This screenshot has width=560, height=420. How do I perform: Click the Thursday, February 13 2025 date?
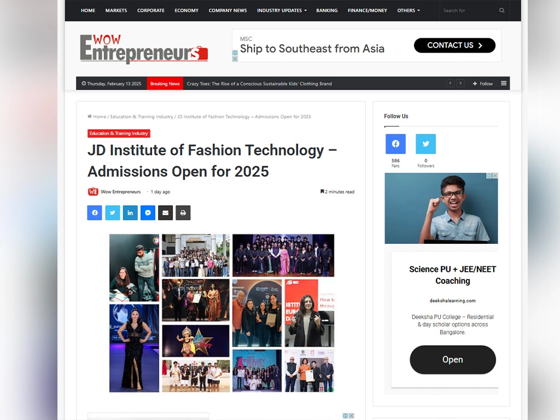[x=112, y=84]
